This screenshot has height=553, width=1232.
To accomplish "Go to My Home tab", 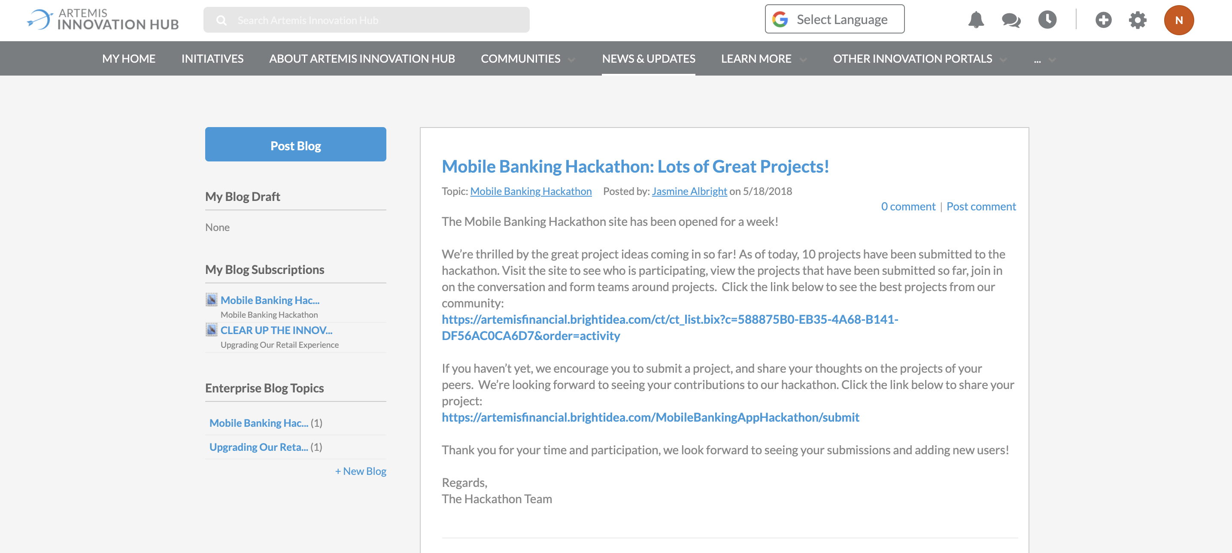I will pos(129,58).
